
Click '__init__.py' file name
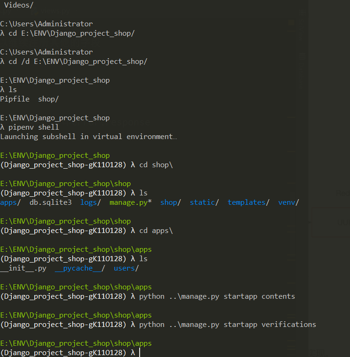(x=23, y=268)
